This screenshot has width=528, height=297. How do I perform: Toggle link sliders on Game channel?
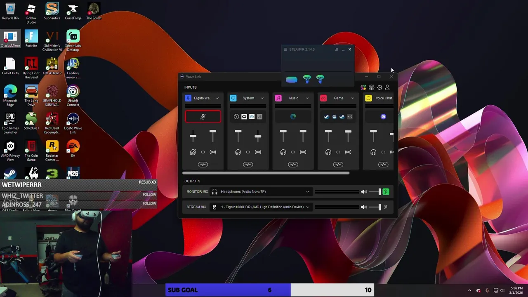pyautogui.click(x=338, y=152)
